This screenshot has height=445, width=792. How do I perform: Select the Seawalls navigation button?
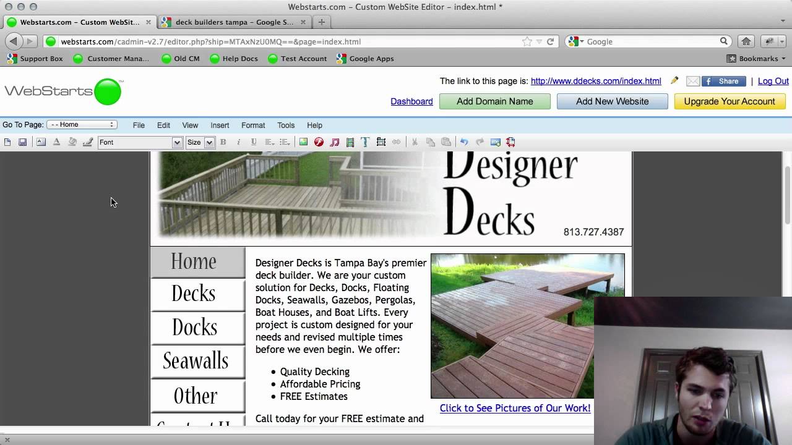click(x=198, y=360)
